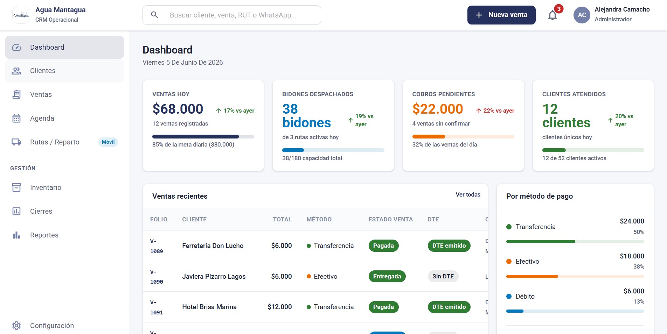Click the red notification count badge
The height and width of the screenshot is (334, 667).
coord(559,9)
